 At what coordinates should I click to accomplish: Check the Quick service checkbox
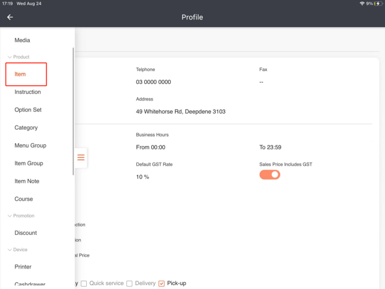pyautogui.click(x=84, y=283)
